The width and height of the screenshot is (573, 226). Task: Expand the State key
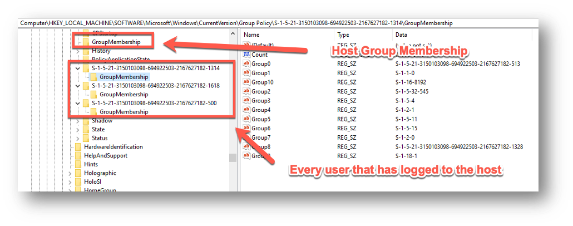tap(77, 129)
